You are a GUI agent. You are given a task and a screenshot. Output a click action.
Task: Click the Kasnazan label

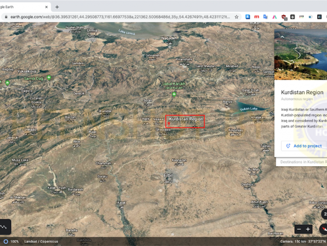tap(179, 160)
